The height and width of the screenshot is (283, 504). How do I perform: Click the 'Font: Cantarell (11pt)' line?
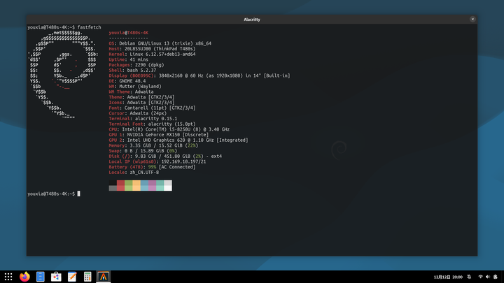click(x=152, y=108)
